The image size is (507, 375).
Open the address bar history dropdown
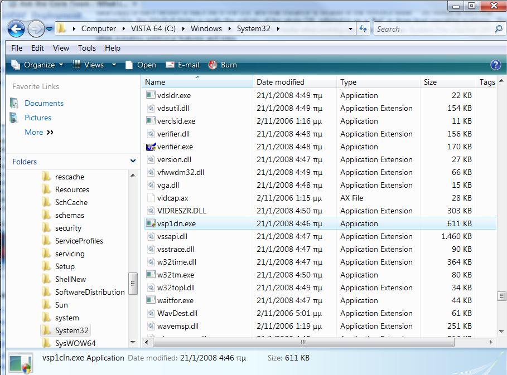(350, 29)
